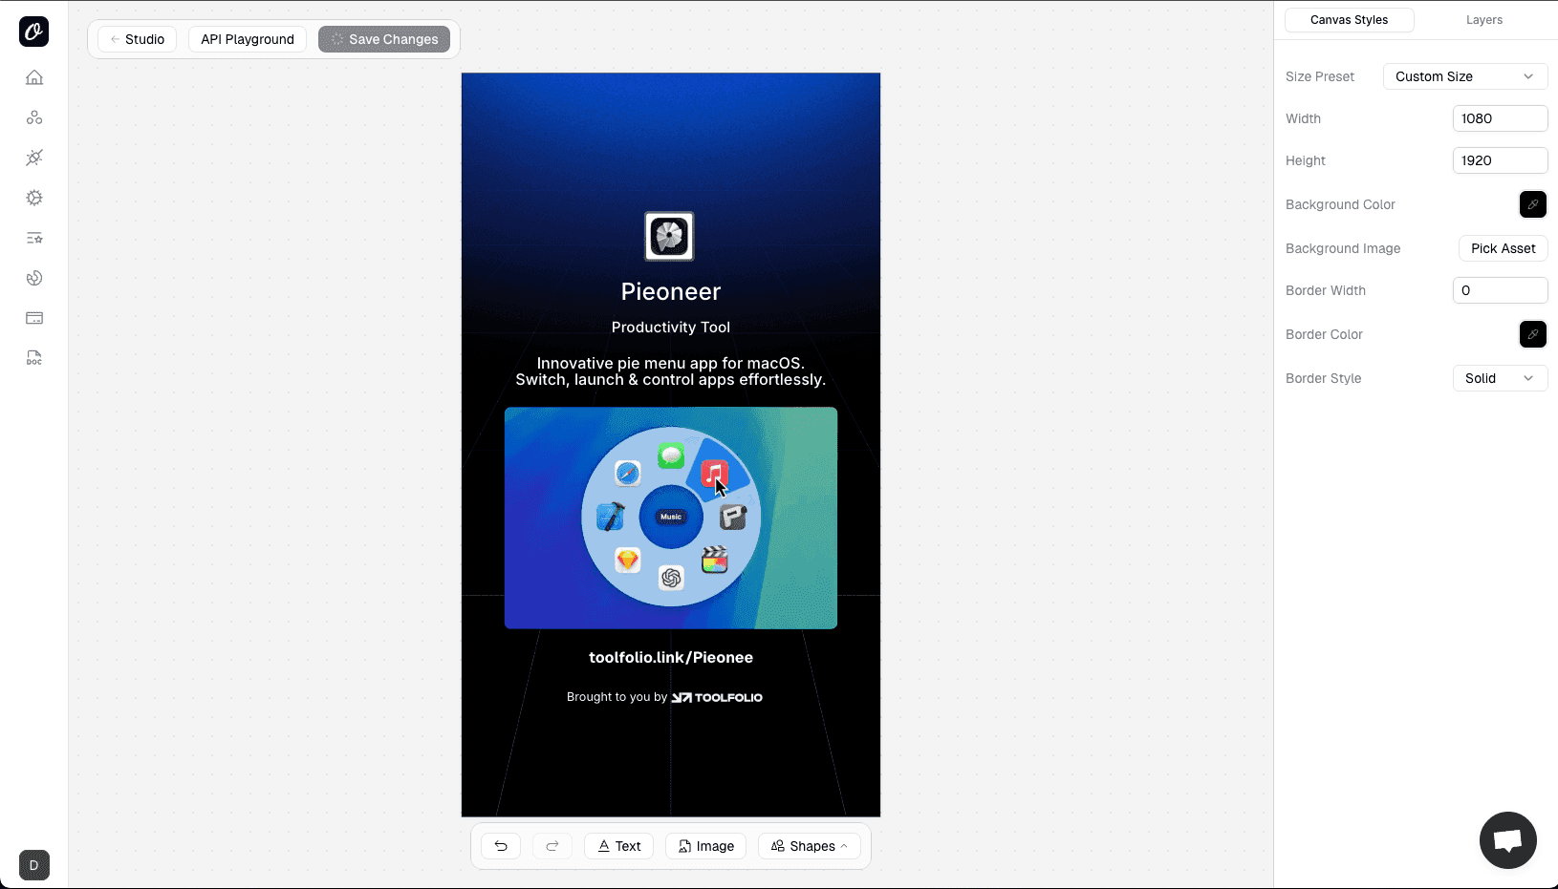The height and width of the screenshot is (889, 1558).
Task: Go back to Studio
Action: [x=137, y=39]
